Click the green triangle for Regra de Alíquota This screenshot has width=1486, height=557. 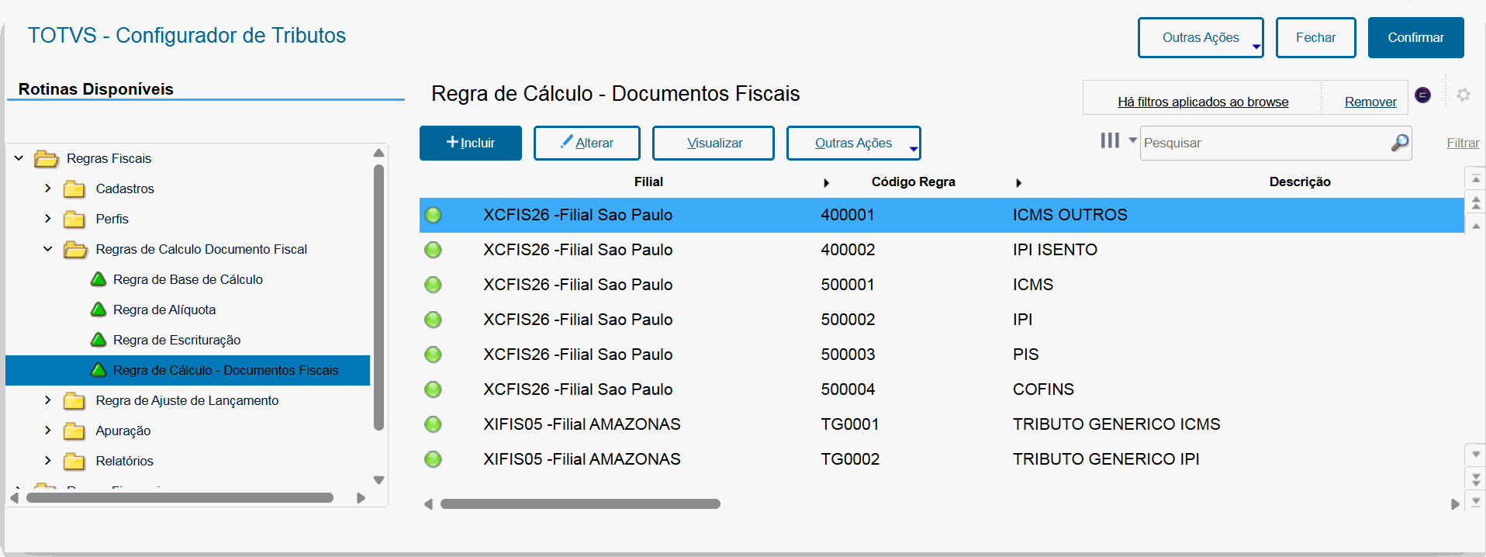pos(98,310)
